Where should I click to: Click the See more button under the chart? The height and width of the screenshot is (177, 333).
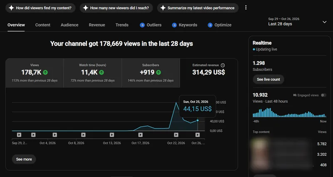24,159
